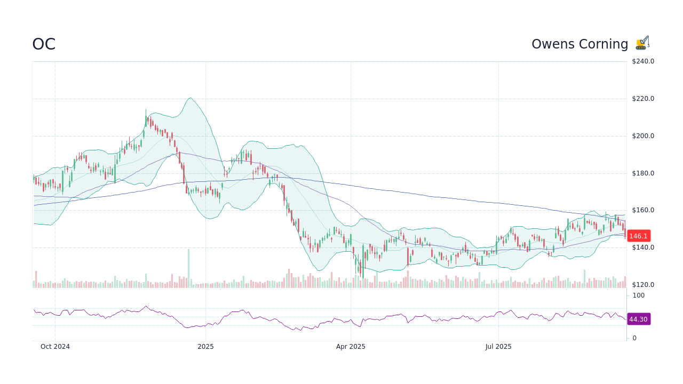Open the OC ticker symbol heading

43,44
